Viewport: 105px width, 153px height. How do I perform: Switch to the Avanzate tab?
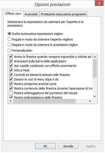(31, 14)
